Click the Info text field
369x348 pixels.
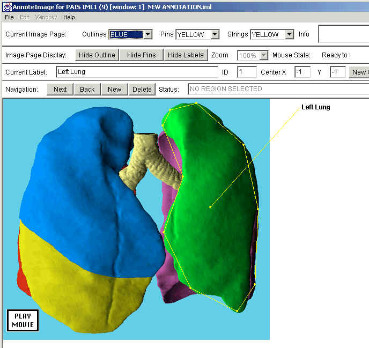[x=343, y=34]
